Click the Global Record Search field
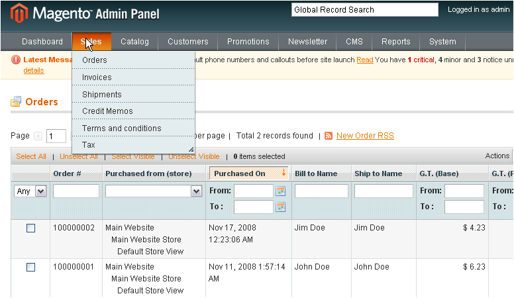The image size is (514, 298). coord(364,10)
